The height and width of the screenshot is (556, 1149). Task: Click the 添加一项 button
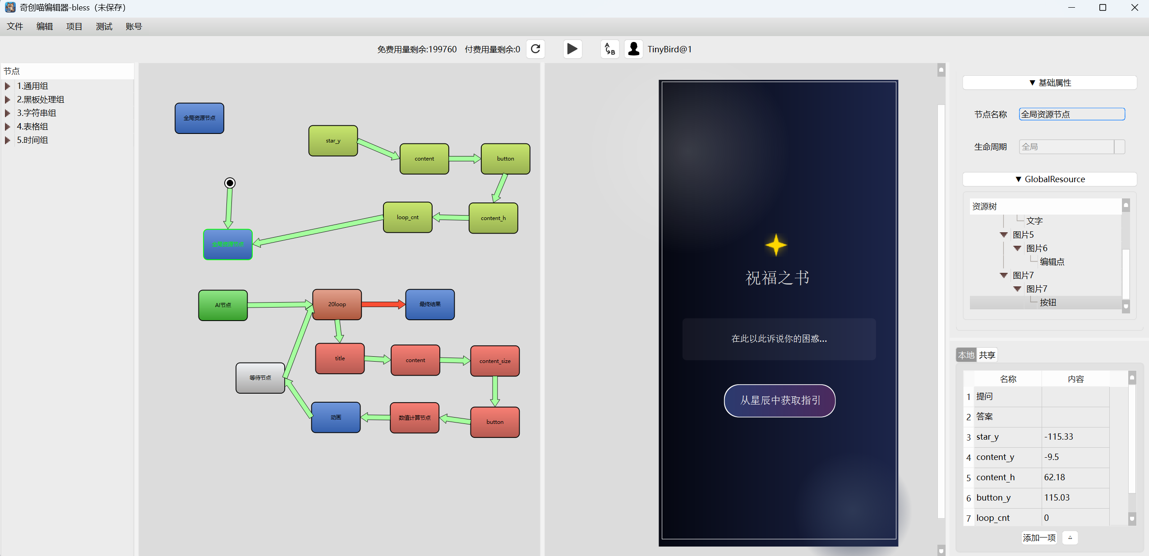1039,538
